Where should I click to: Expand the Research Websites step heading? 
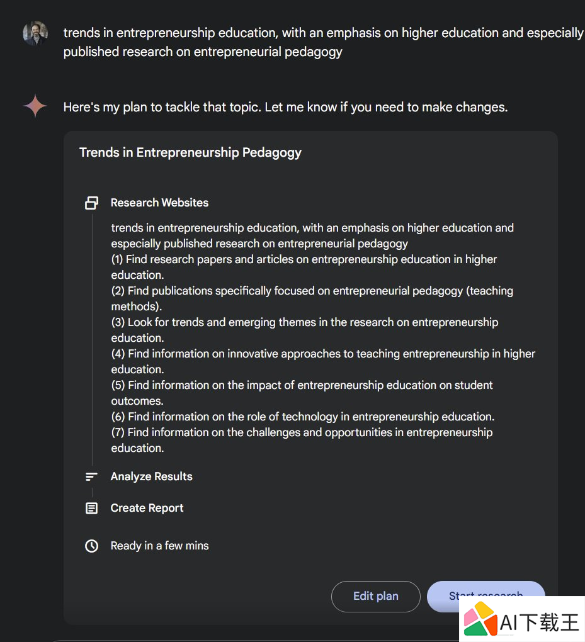[159, 203]
